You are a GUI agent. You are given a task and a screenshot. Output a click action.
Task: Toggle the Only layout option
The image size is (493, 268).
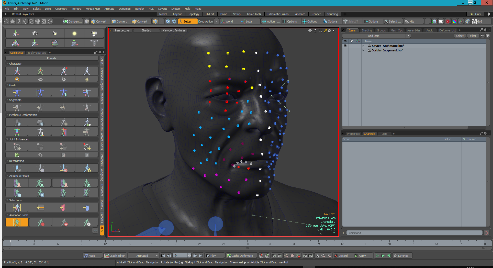point(476,14)
